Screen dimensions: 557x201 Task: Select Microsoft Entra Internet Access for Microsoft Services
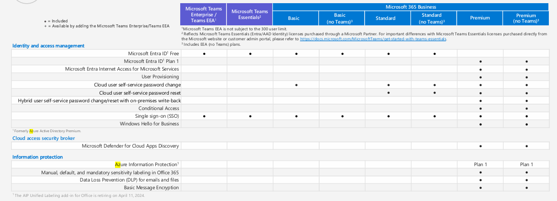tap(122, 69)
